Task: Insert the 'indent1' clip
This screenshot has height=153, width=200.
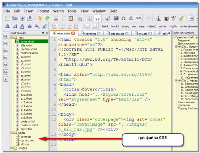Action: [x=152, y=26]
